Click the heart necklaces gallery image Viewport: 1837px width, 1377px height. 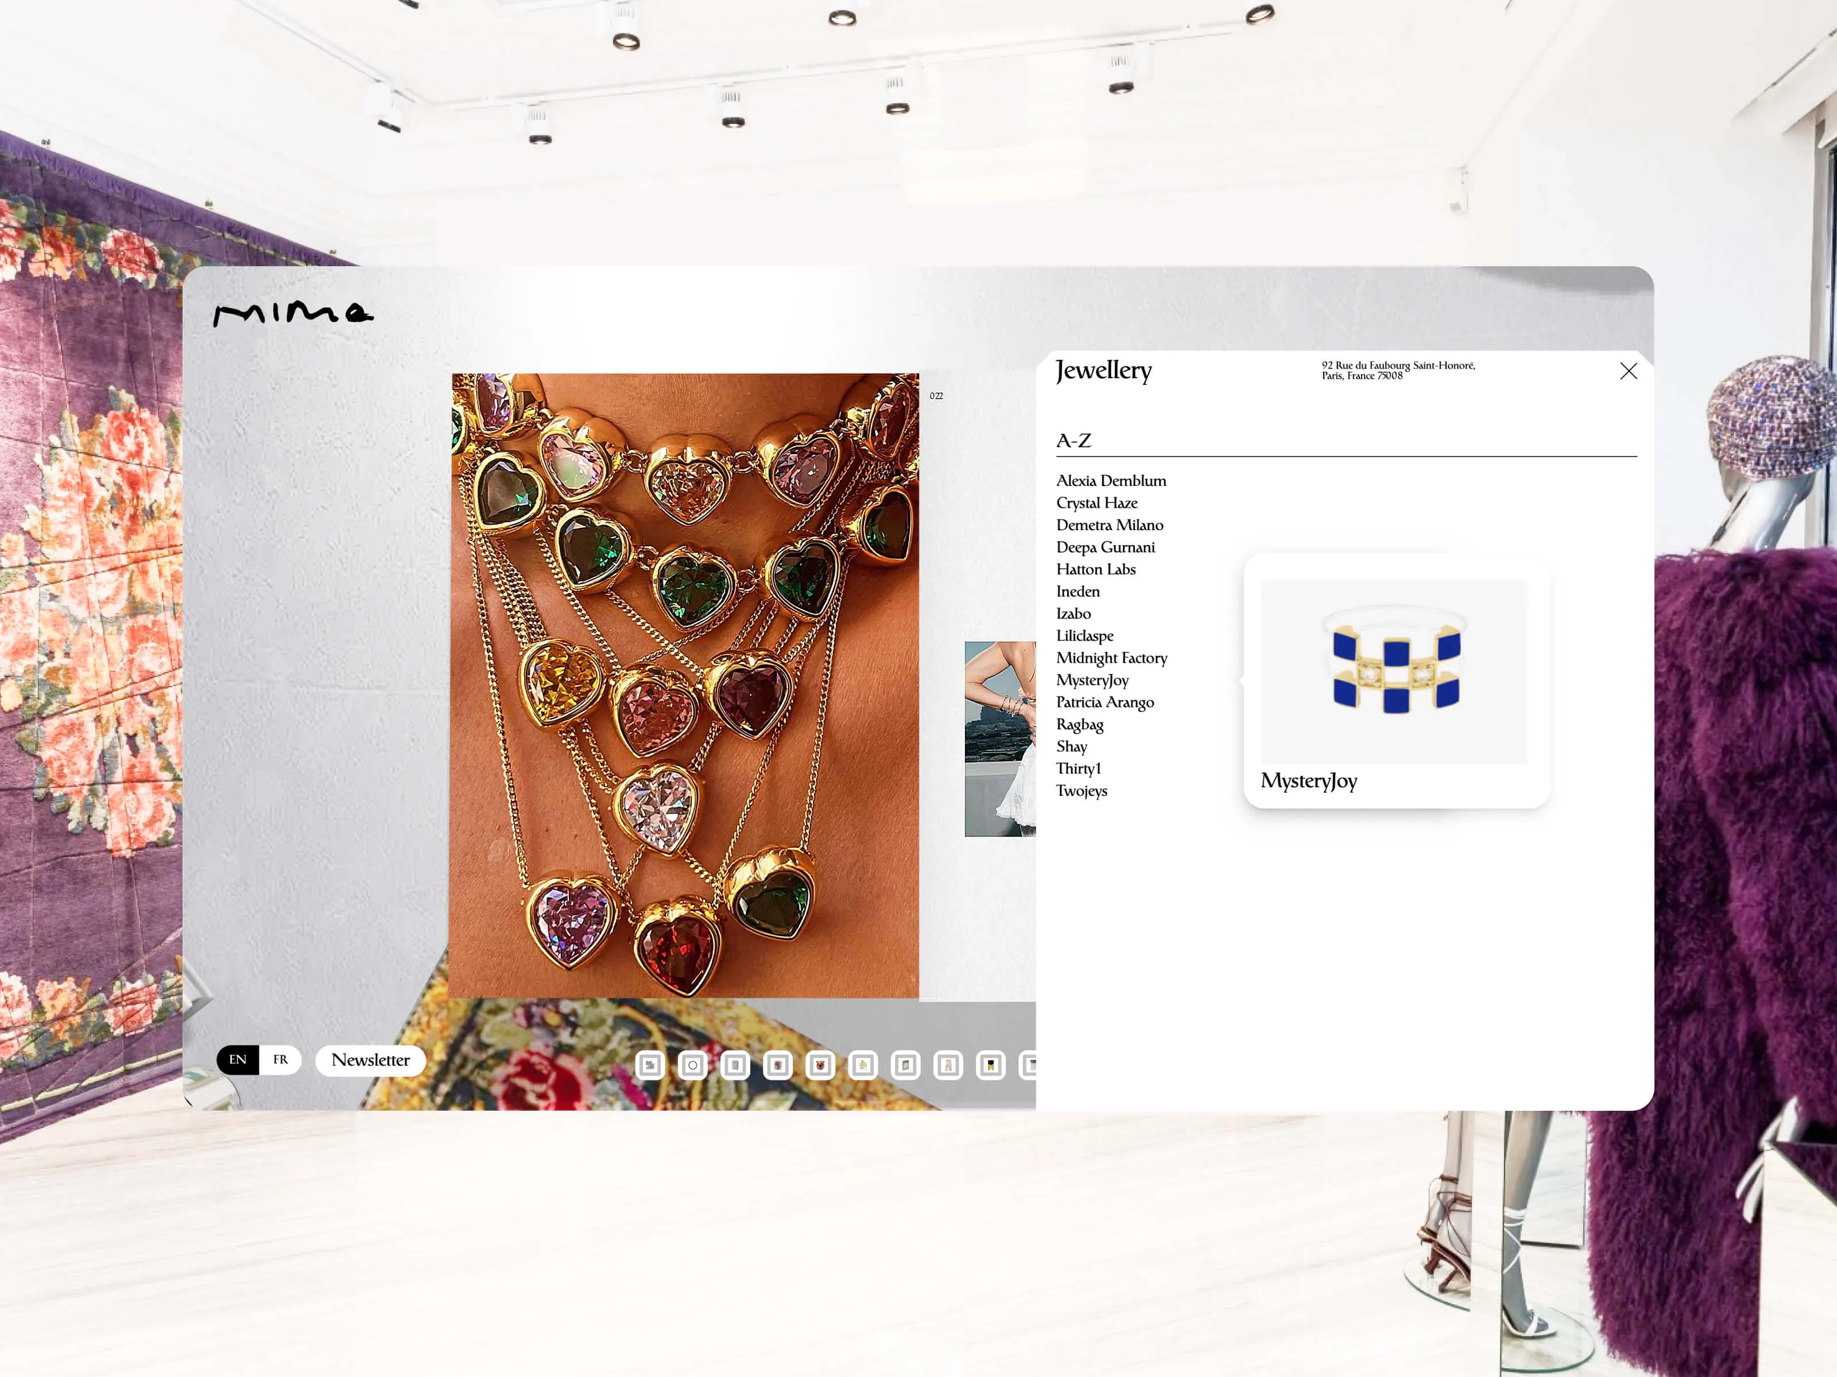pos(684,686)
